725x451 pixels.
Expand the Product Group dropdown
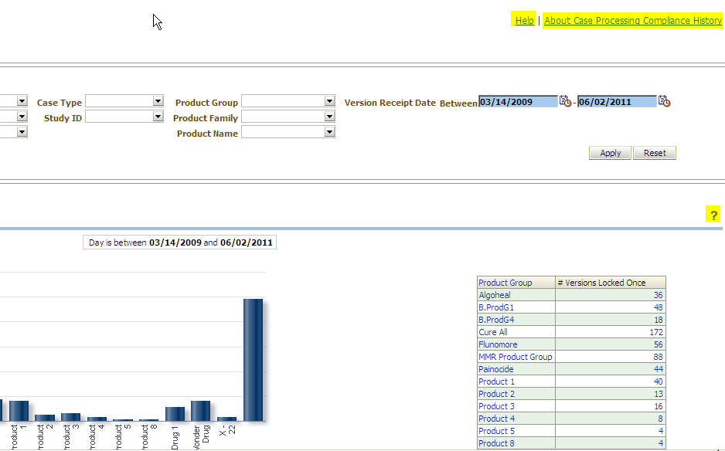[x=329, y=100]
